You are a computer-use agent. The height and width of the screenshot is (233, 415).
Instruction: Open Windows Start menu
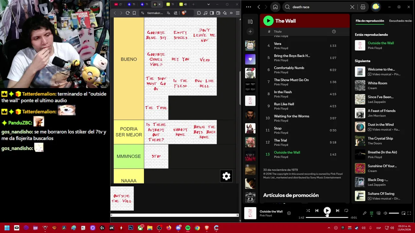click(x=7, y=228)
